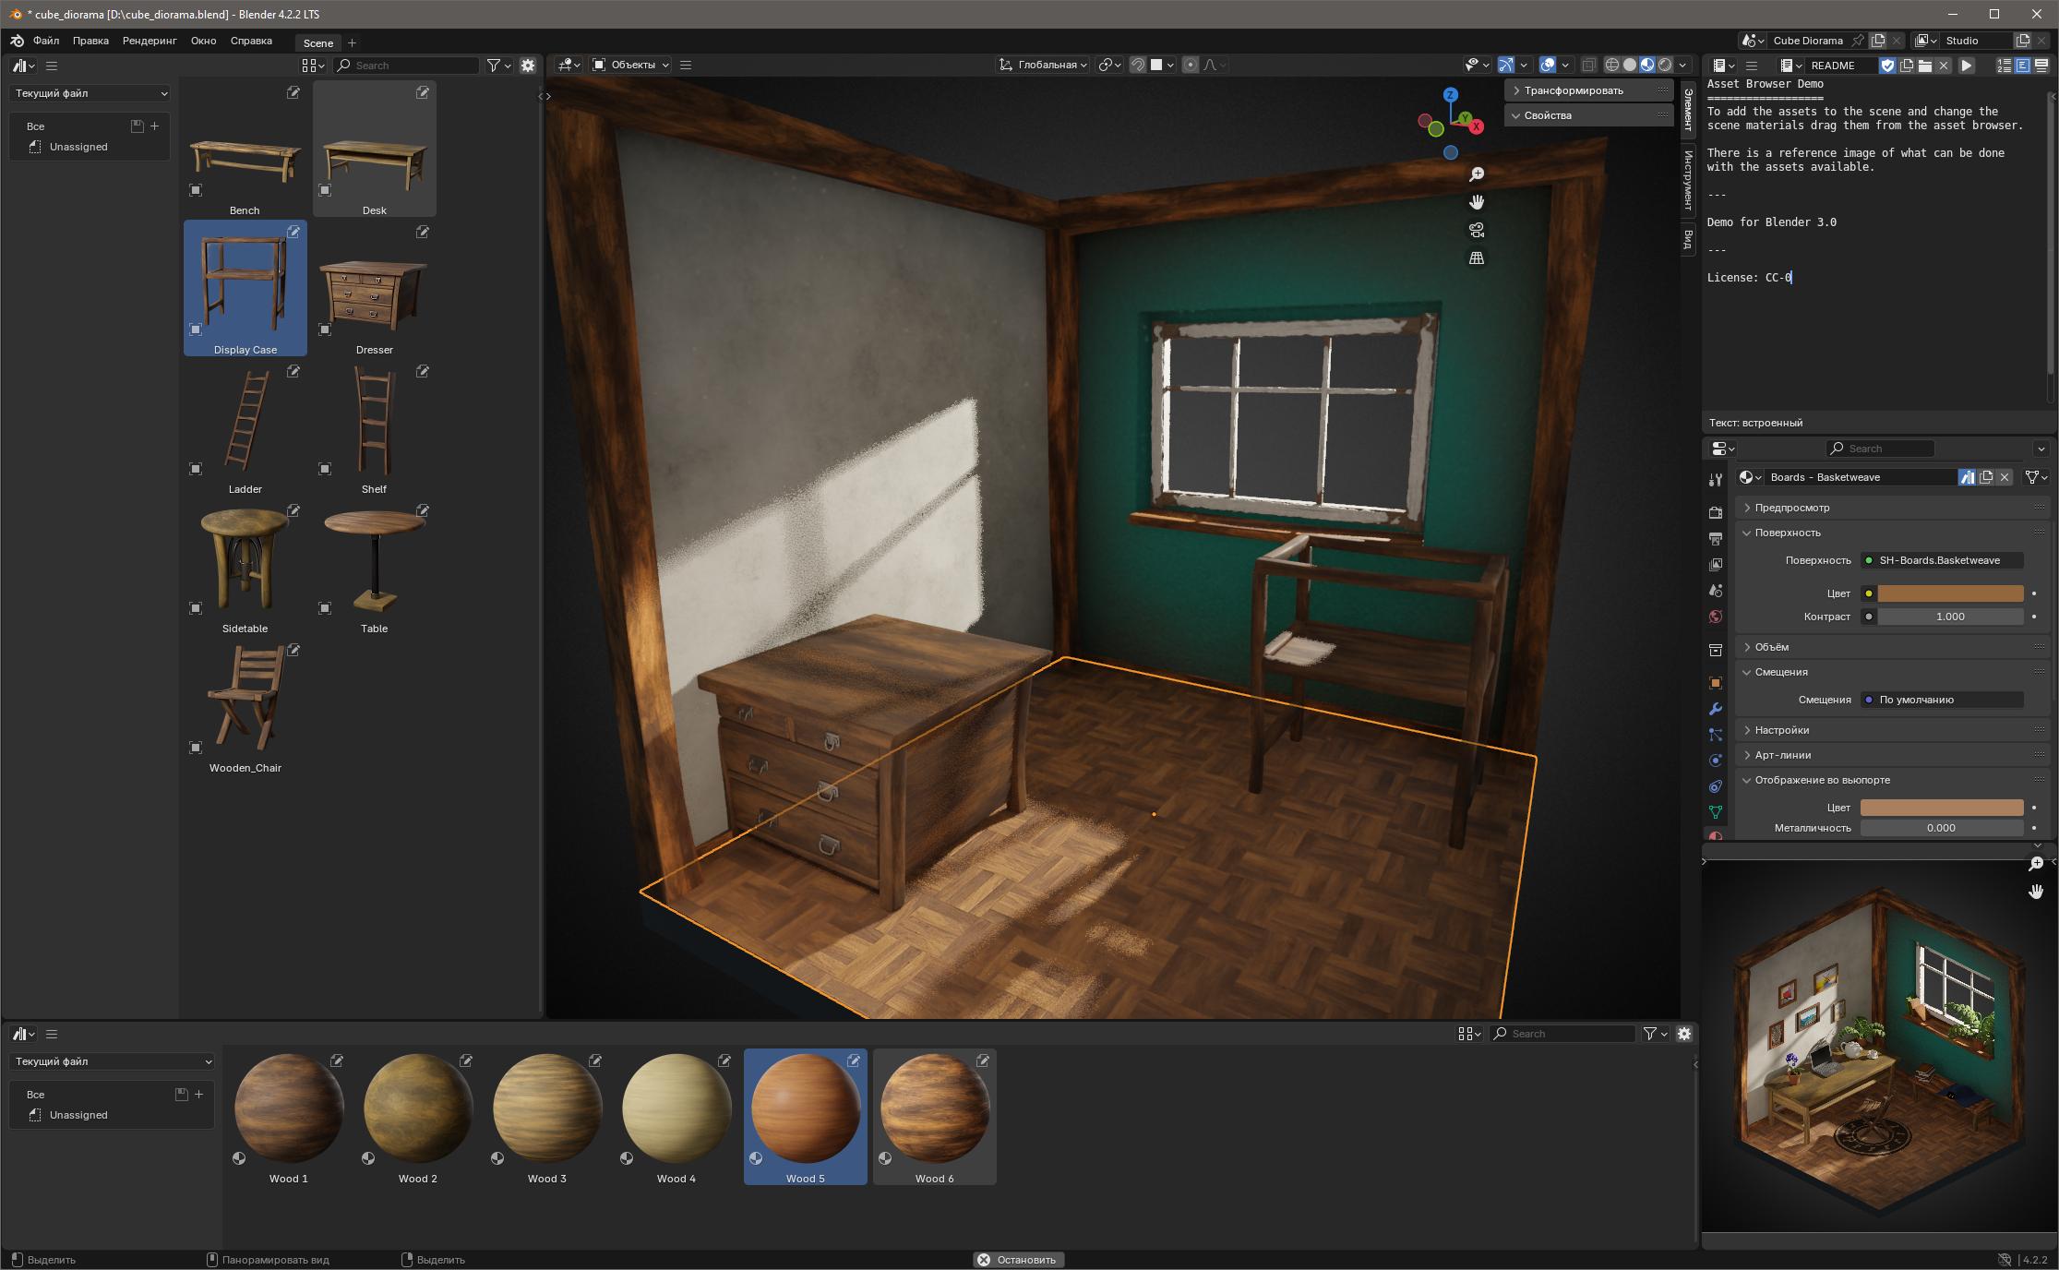
Task: Click the Physics properties tab icon
Action: point(1716,761)
